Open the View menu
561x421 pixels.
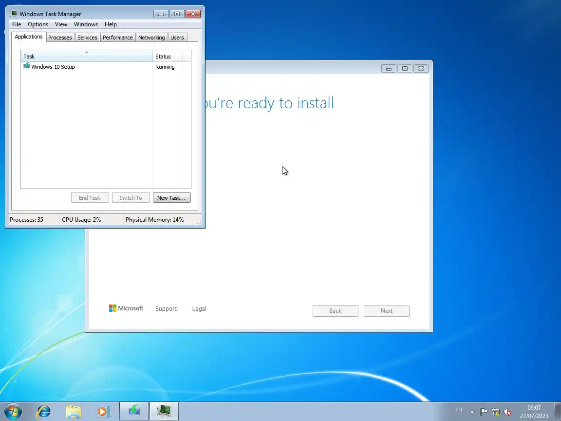pos(61,24)
